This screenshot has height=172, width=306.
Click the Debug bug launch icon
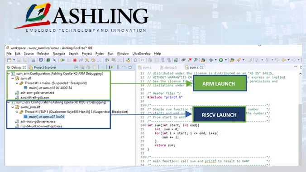click(211, 60)
